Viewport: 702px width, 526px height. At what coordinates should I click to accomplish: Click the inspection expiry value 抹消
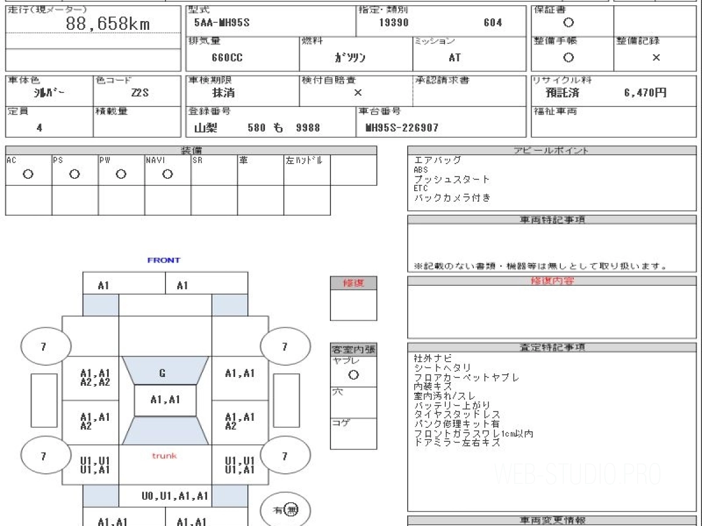223,92
